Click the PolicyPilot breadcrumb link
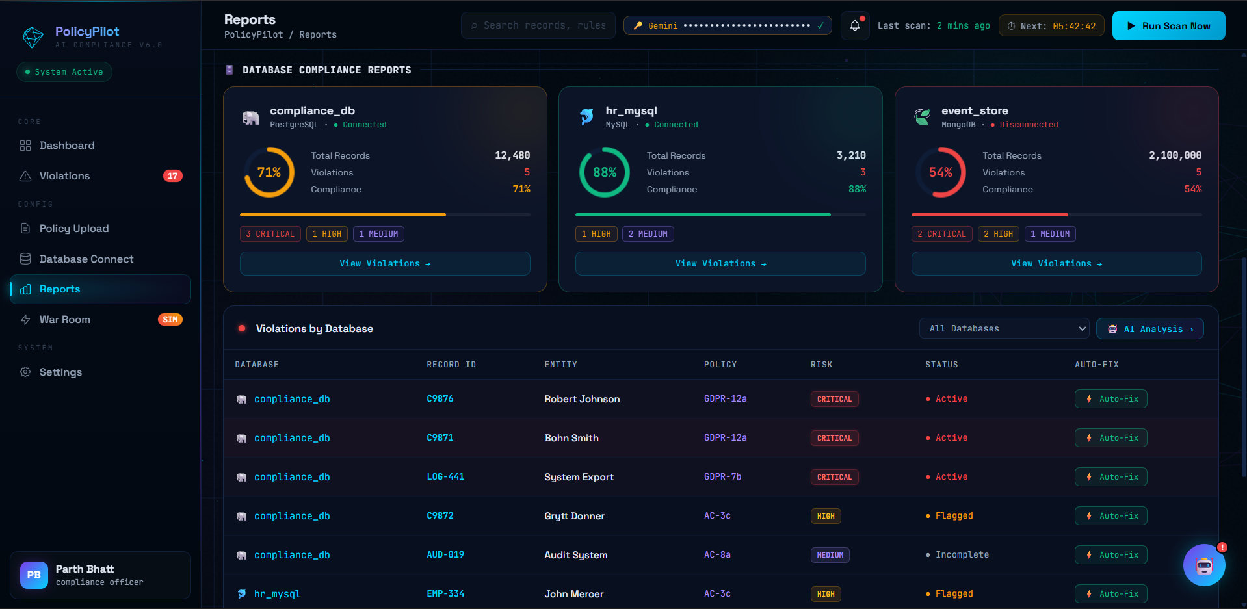The image size is (1247, 609). [254, 35]
